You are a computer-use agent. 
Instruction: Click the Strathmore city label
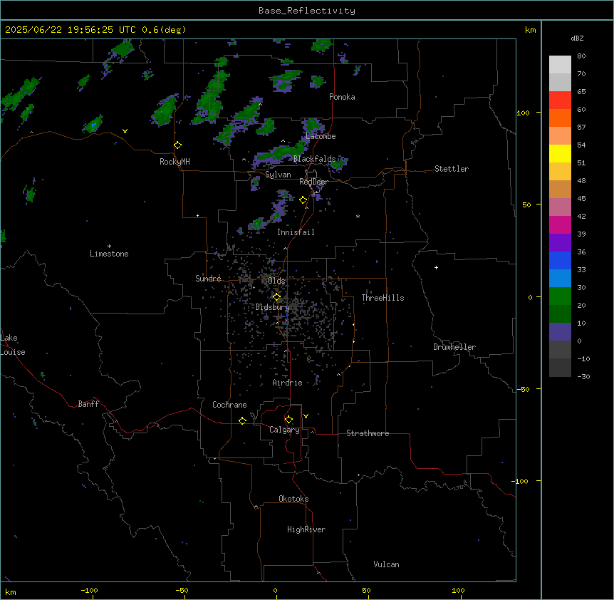(x=368, y=433)
